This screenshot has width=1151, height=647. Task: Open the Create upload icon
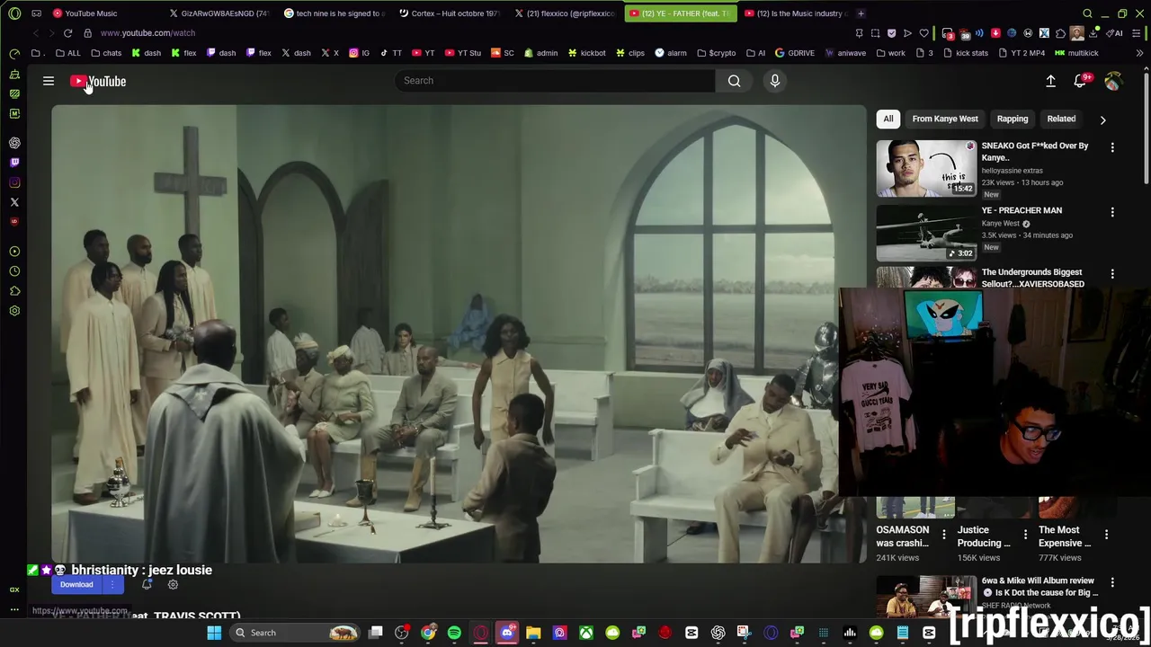pos(1050,81)
